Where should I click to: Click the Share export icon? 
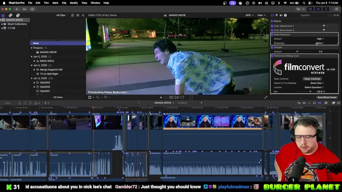pyautogui.click(x=336, y=9)
